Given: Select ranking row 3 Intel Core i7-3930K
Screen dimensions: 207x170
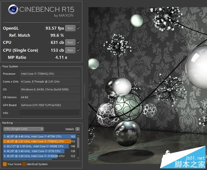Looking at the screenshot, I should 39,146.
